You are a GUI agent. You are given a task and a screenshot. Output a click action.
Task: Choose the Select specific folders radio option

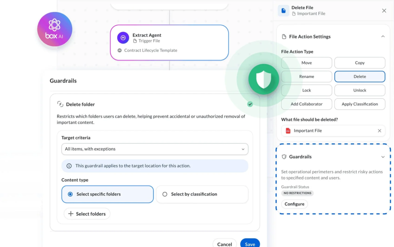point(108,194)
